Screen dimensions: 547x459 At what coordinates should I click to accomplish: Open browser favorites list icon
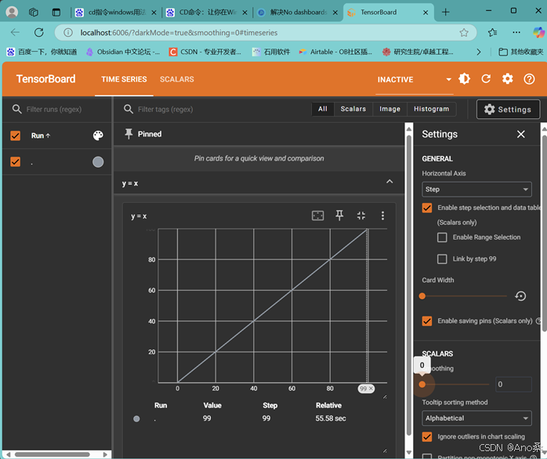click(493, 32)
